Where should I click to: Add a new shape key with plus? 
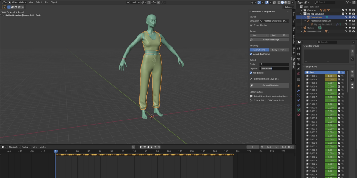tap(352, 72)
